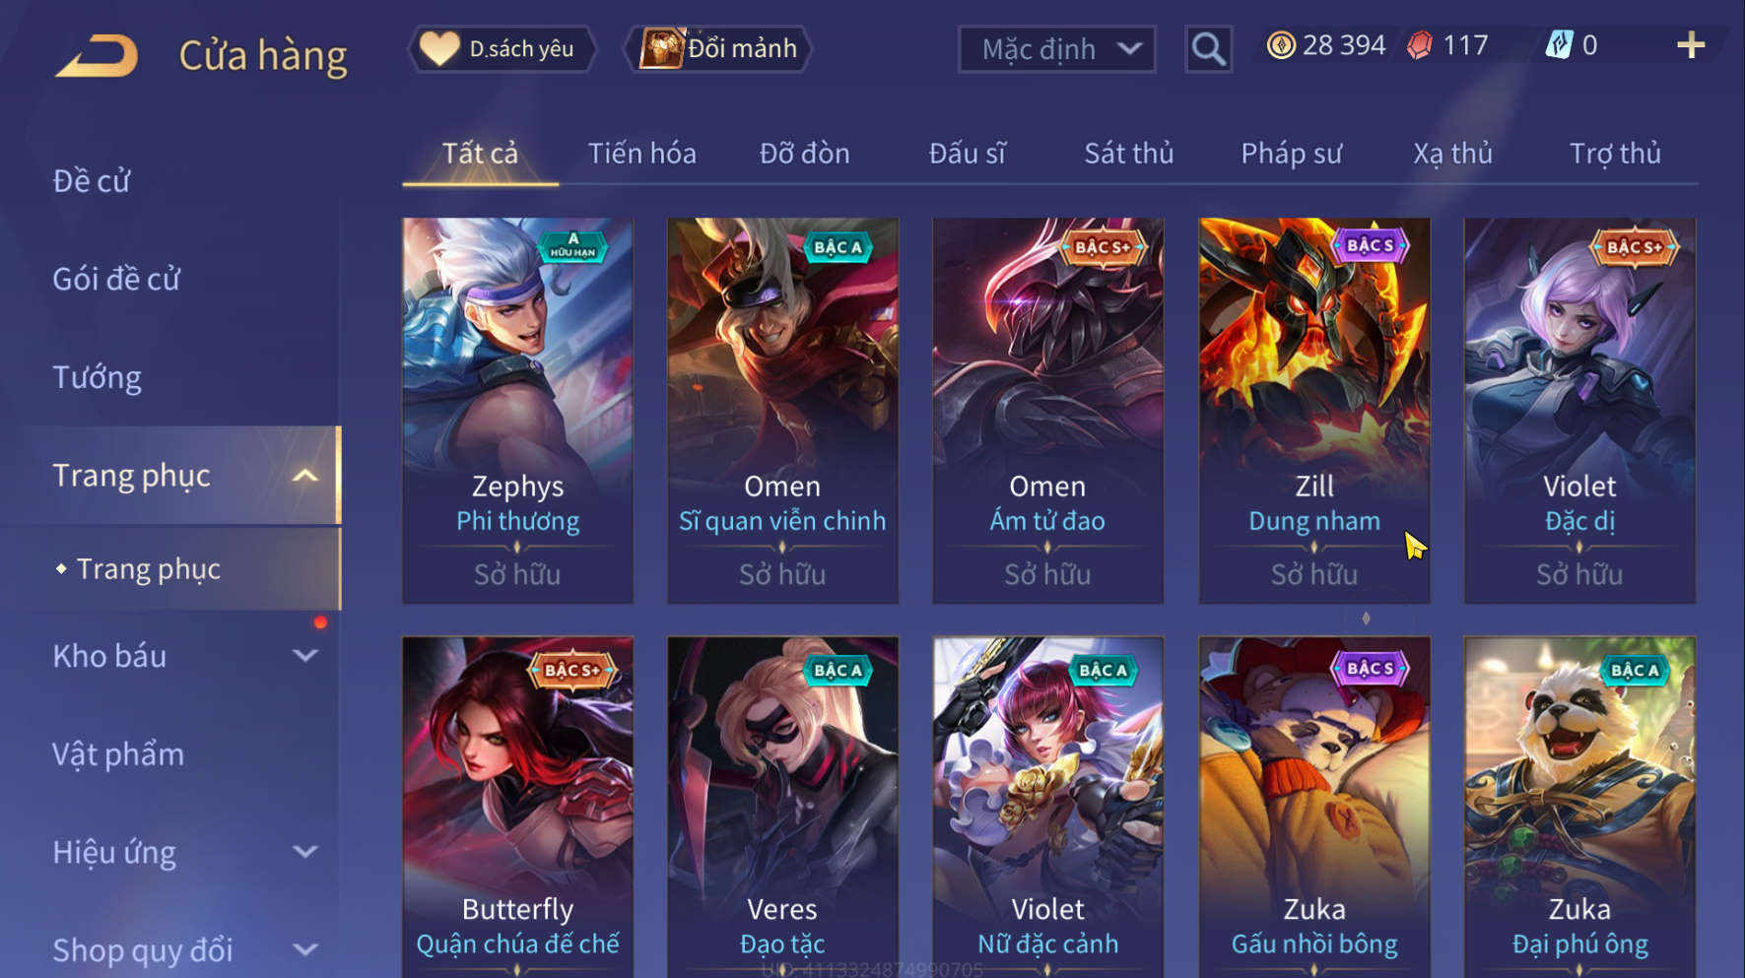
Task: Switch to the Pháp sư tab
Action: [x=1291, y=154]
